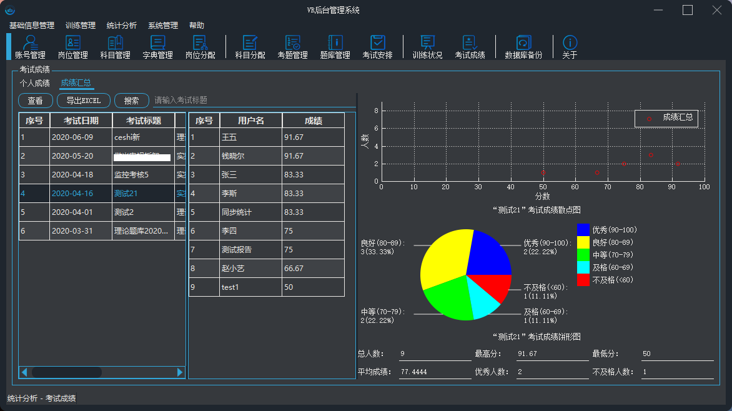Select user 钱晓尔 in score table

click(267, 156)
